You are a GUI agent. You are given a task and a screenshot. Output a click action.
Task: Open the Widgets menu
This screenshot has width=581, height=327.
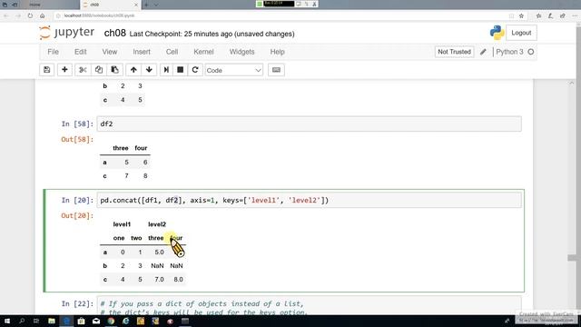(x=241, y=52)
